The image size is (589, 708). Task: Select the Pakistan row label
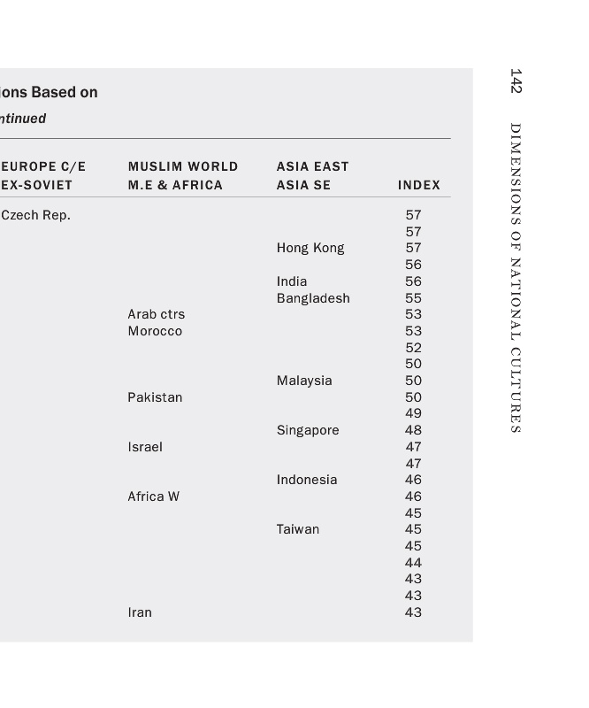tap(154, 397)
